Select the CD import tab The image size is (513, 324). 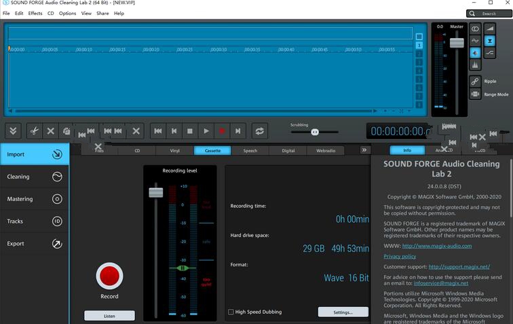pos(137,151)
